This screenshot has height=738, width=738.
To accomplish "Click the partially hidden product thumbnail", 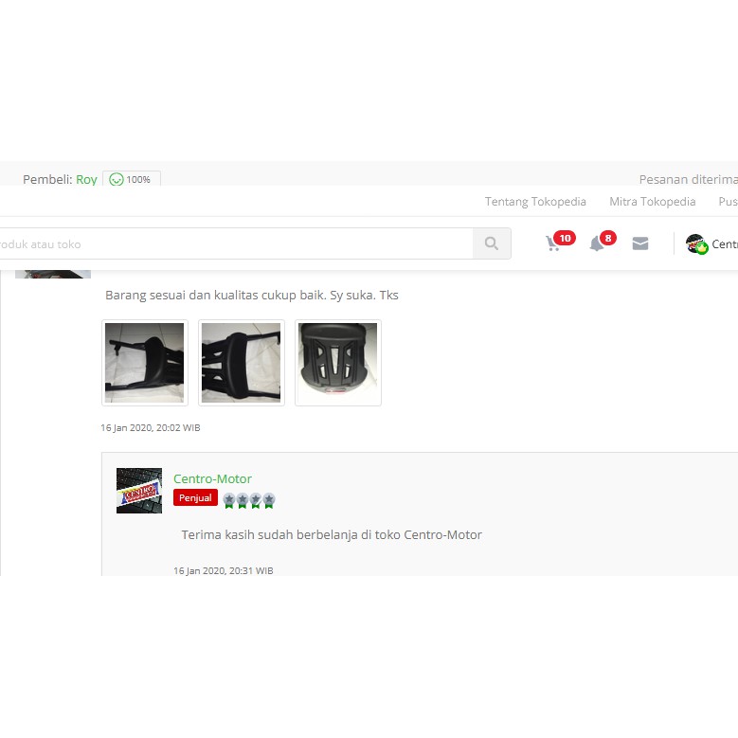I will click(x=53, y=274).
